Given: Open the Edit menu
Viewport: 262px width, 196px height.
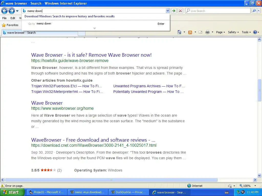Looking at the screenshot, I should pyautogui.click(x=13, y=18).
